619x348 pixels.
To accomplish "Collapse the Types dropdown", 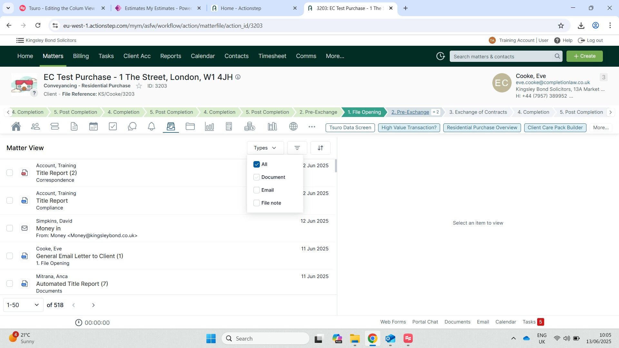I will click(265, 148).
